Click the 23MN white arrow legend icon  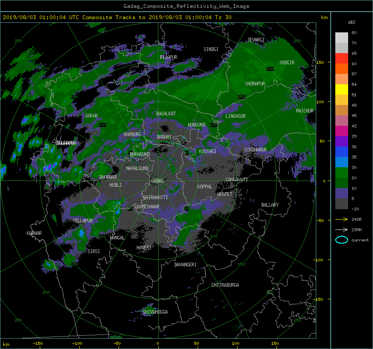tap(342, 229)
